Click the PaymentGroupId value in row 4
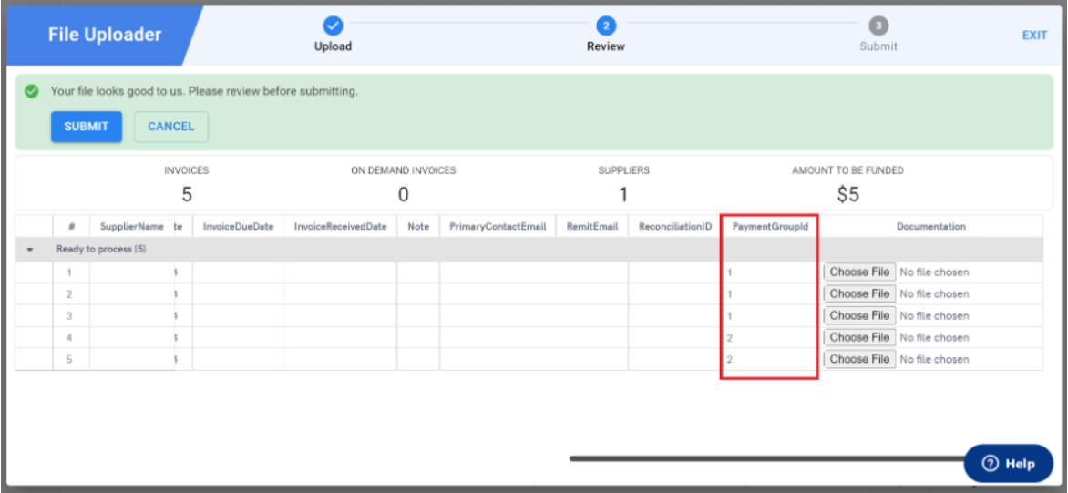 (x=730, y=338)
